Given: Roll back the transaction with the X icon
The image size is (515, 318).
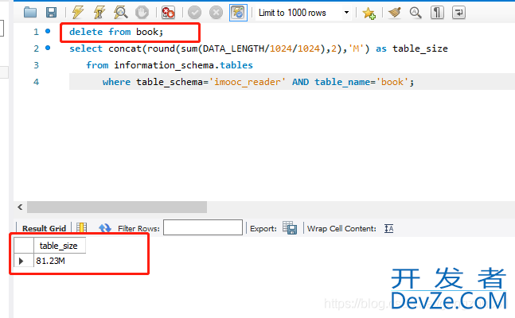Looking at the screenshot, I should [x=216, y=13].
